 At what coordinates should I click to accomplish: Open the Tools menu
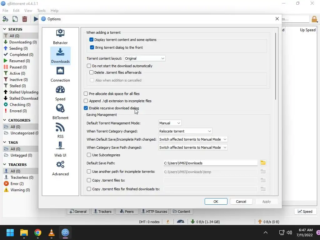click(41, 10)
